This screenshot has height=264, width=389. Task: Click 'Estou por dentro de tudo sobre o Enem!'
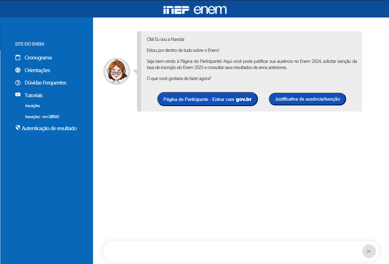click(183, 50)
